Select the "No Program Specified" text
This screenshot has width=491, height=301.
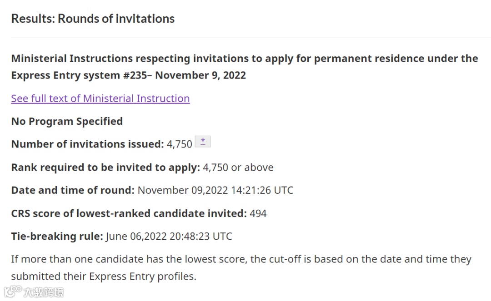click(x=67, y=121)
